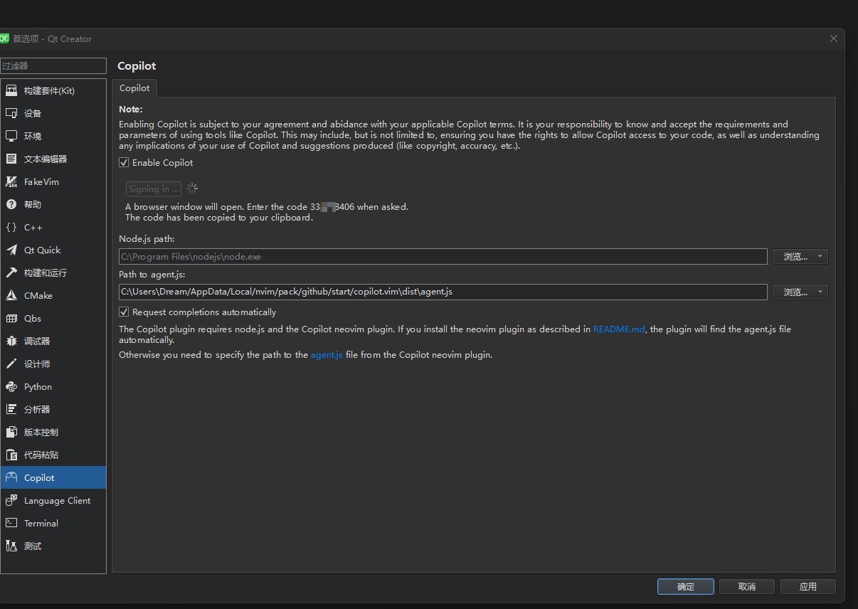Screen dimensions: 858x609
Task: Click the Terminal sidebar icon
Action: coord(11,523)
